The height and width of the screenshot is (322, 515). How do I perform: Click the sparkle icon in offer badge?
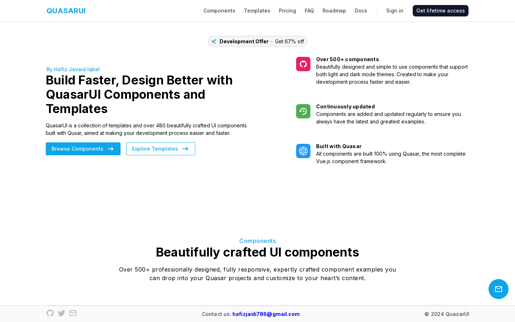214,42
